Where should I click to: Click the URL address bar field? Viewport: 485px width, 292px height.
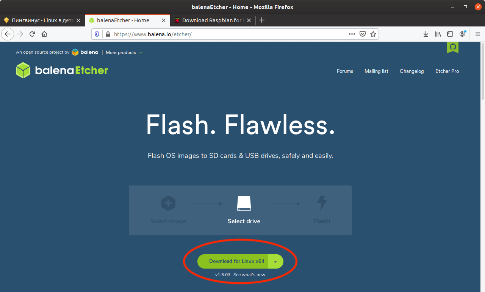click(227, 34)
